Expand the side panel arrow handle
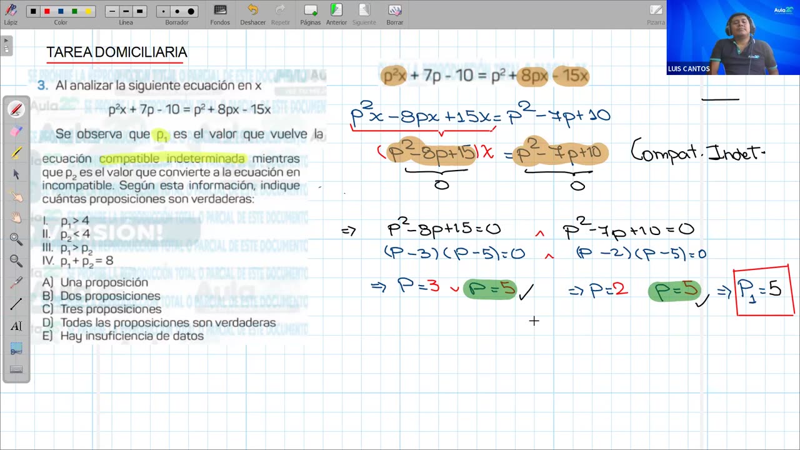This screenshot has height=450, width=800. [6, 45]
